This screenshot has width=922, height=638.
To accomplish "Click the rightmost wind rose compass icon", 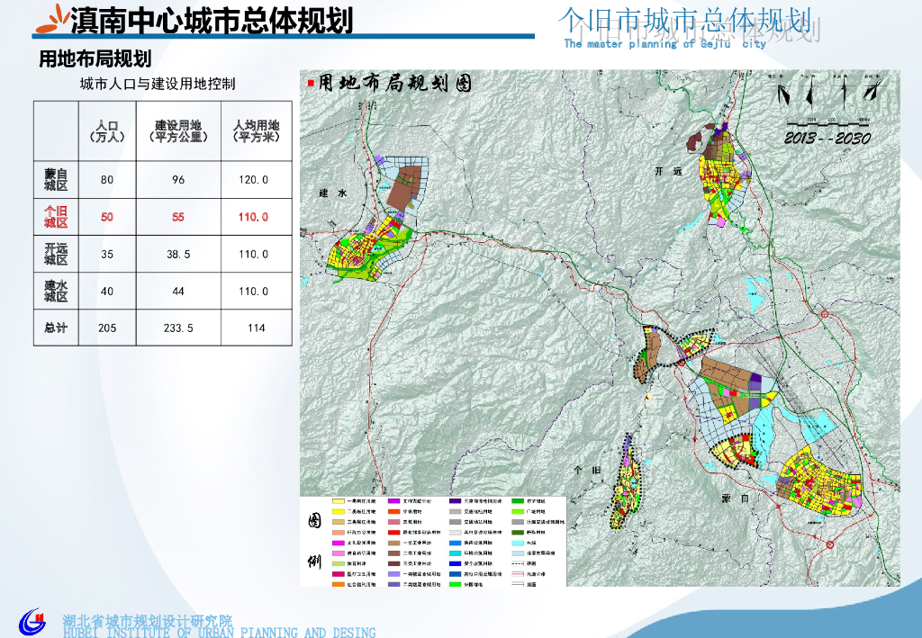I will (x=872, y=90).
